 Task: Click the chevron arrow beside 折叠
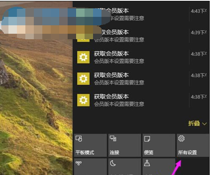tap(204, 124)
